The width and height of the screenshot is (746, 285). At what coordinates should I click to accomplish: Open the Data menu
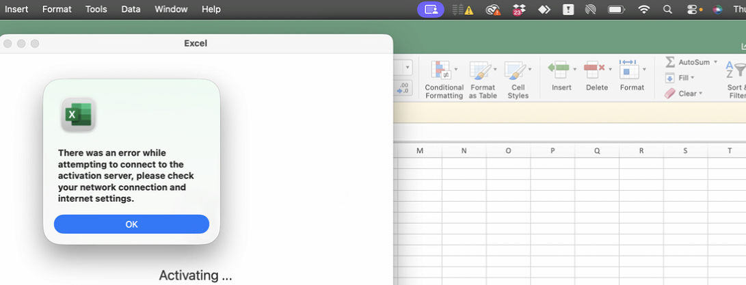click(131, 9)
